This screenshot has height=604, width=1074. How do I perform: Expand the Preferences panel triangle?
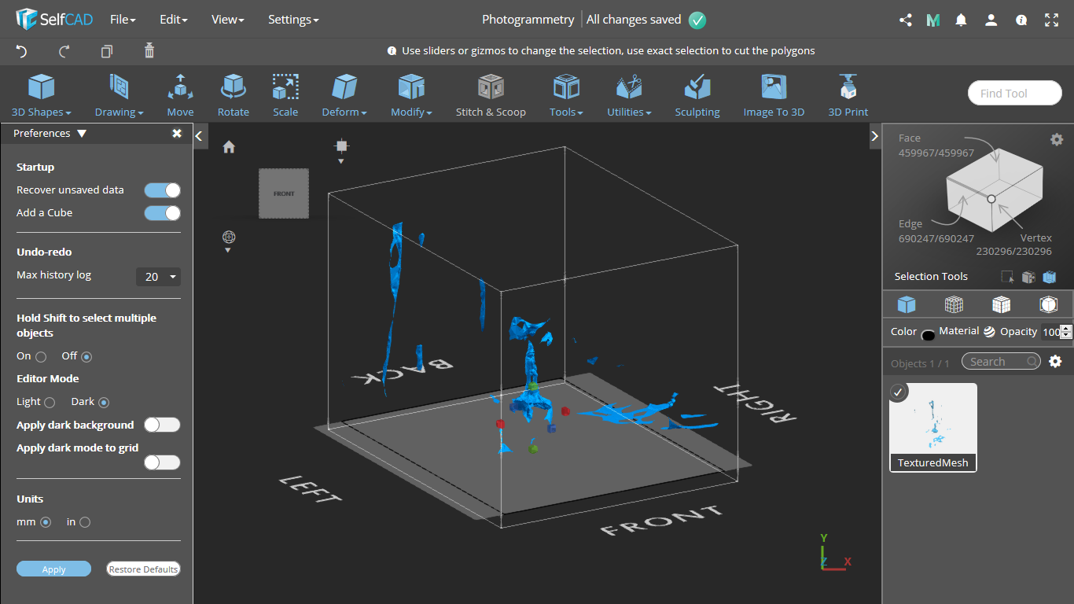pyautogui.click(x=82, y=134)
